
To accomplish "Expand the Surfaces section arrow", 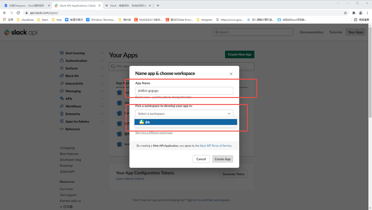I will [102, 68].
